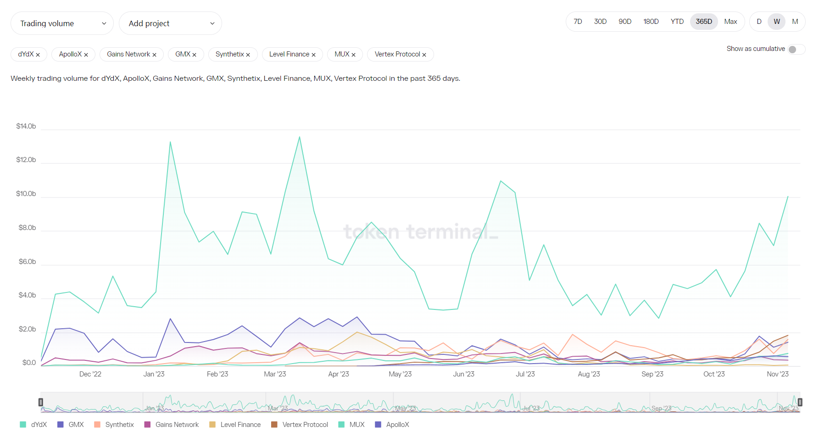Select the YTD time range

677,22
